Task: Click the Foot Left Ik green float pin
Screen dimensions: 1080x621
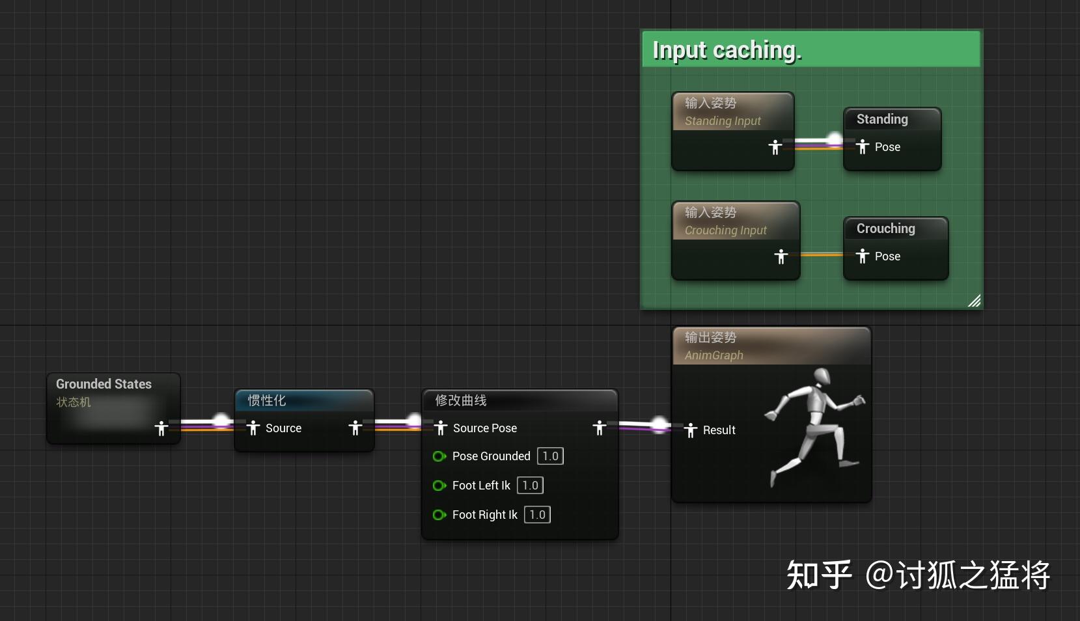Action: tap(439, 486)
